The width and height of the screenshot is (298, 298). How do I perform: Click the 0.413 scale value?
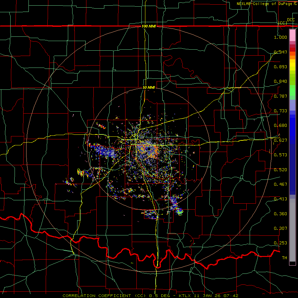tap(280, 199)
